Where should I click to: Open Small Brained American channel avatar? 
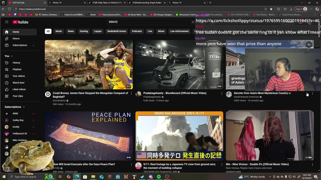tap(229, 94)
